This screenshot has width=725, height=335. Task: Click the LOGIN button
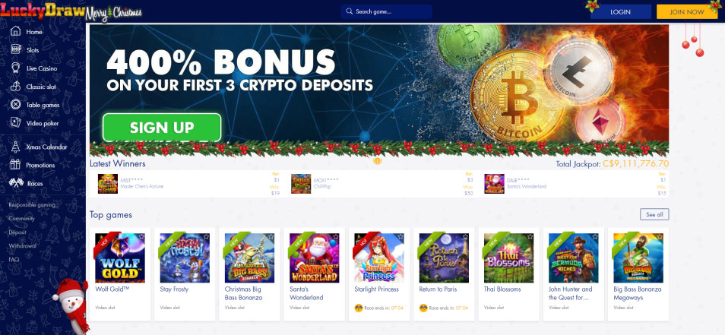620,12
